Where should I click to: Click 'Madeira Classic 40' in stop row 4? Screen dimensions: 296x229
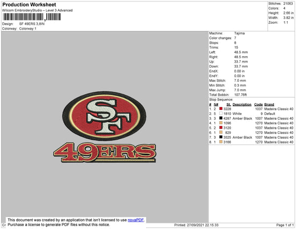coord(279,123)
